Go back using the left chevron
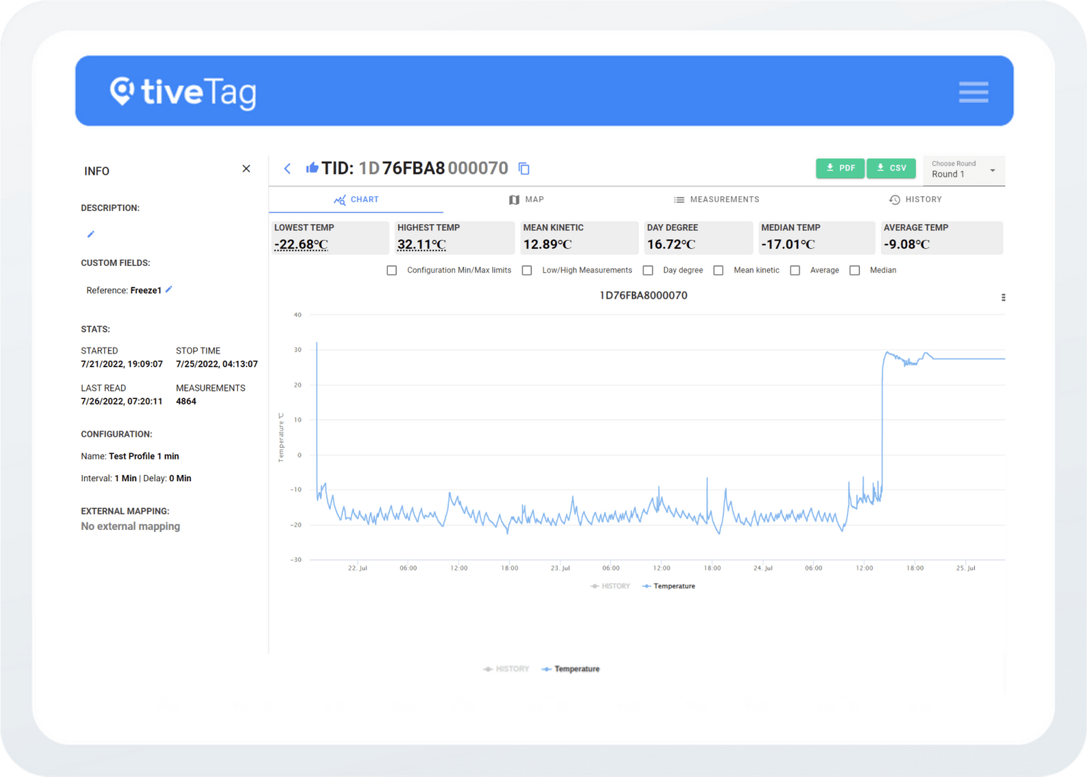Viewport: 1087px width, 777px height. (287, 169)
